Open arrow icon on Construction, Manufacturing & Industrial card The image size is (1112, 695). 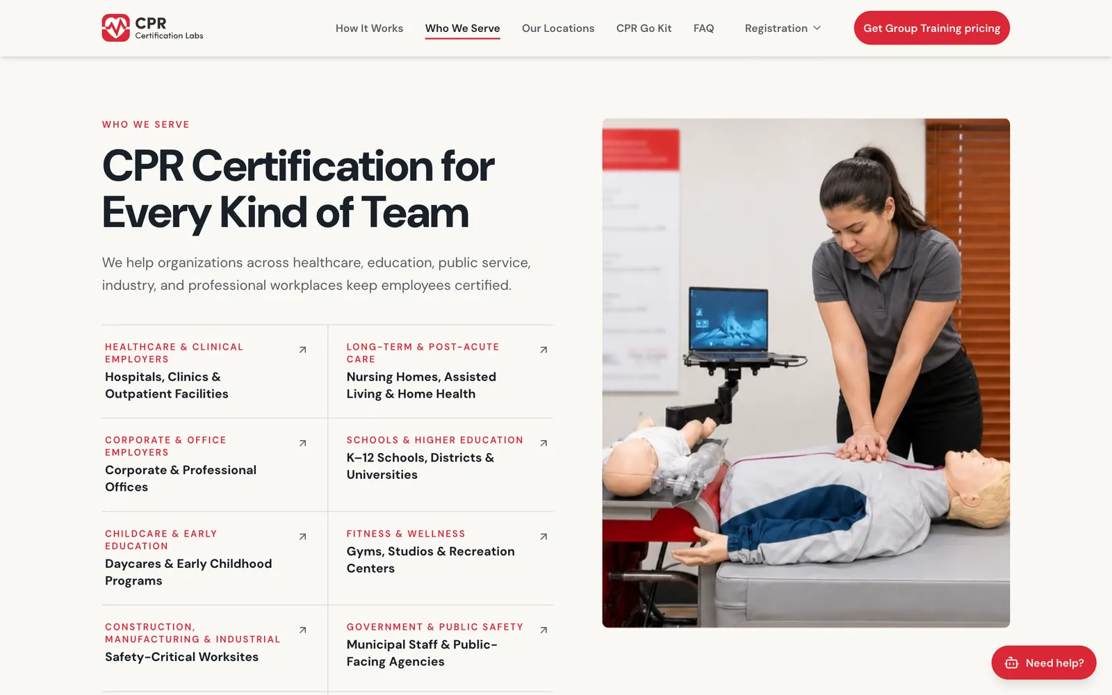302,630
